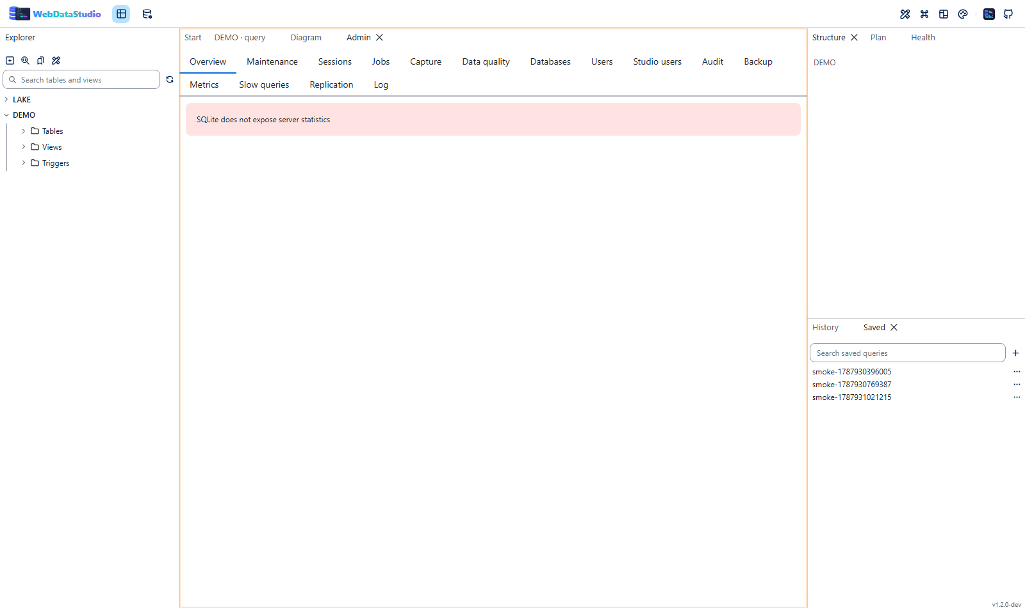Click the add-new plus icon in Explorer

[10, 61]
